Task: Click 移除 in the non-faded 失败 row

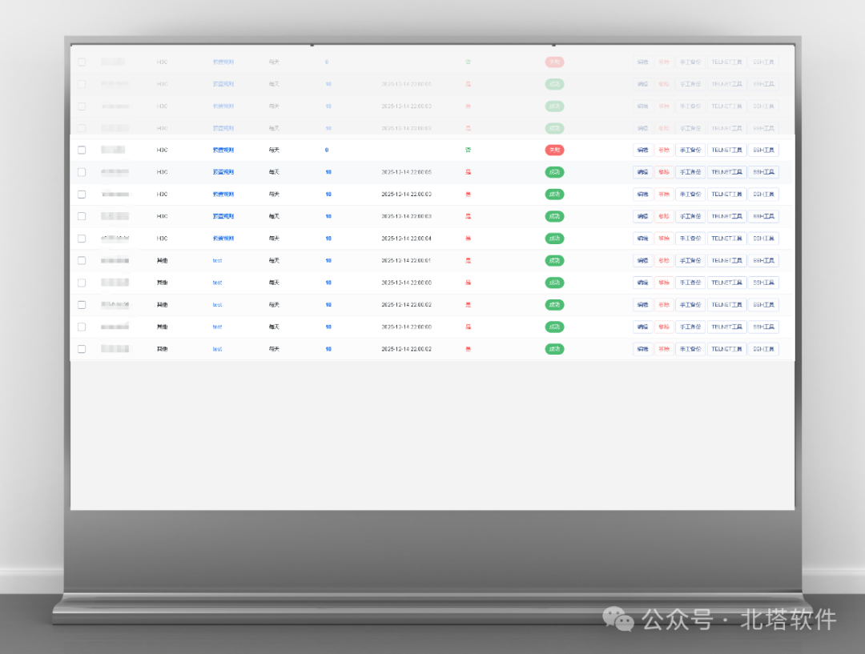Action: [664, 150]
